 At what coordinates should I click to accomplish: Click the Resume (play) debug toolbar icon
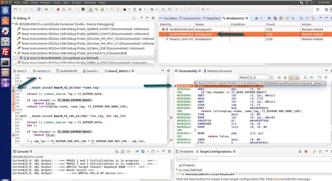pos(46,9)
